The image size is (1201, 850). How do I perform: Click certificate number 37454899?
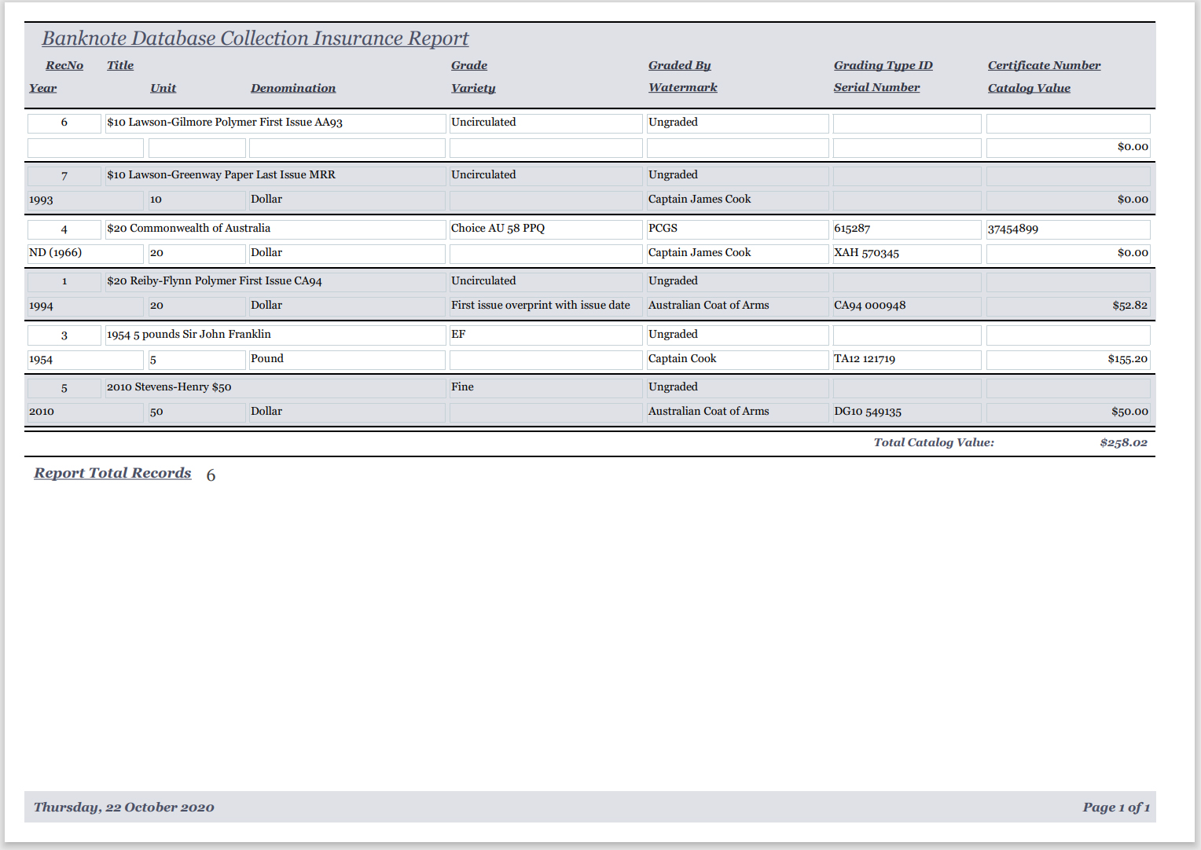point(1068,229)
